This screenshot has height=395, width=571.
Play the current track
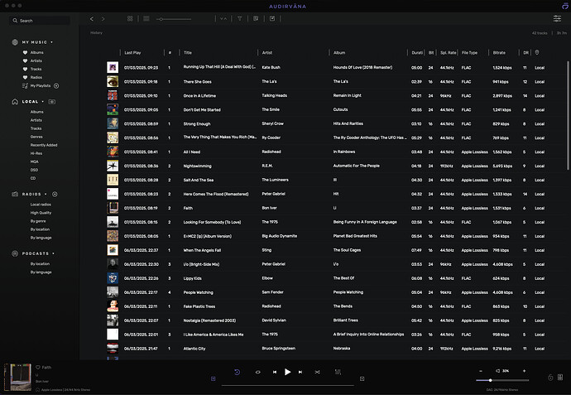click(287, 372)
